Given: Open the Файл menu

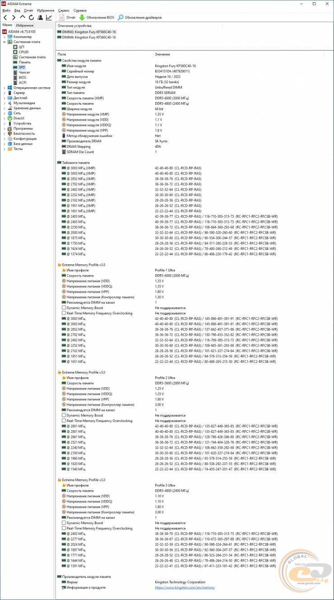Looking at the screenshot, I should coord(6,10).
